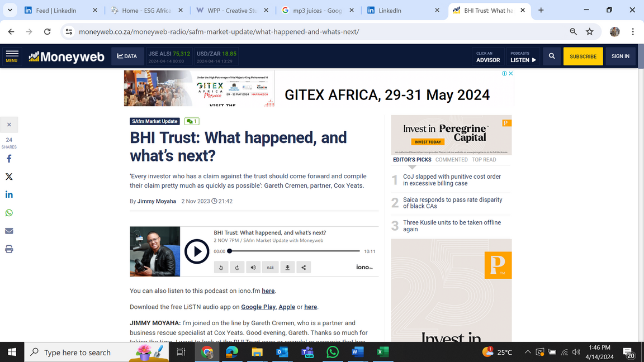View site information in the address bar
The image size is (644, 362).
click(69, 32)
